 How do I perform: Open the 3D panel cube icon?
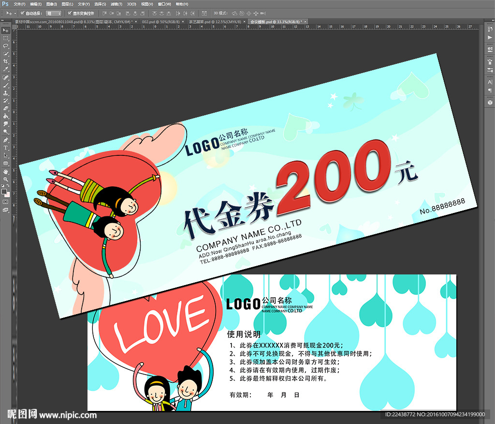(490, 103)
